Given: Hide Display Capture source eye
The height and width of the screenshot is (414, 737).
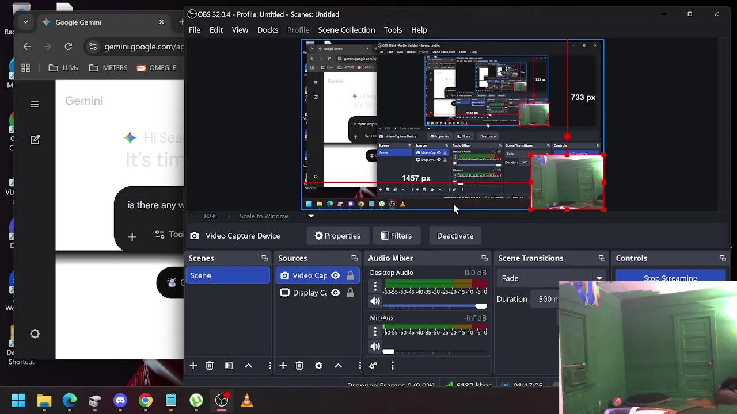Looking at the screenshot, I should click(335, 293).
